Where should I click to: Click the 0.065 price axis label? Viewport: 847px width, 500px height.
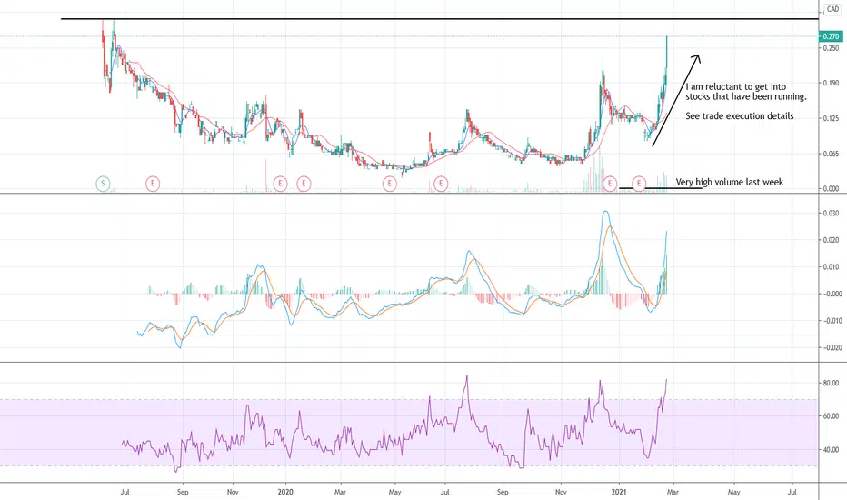831,154
